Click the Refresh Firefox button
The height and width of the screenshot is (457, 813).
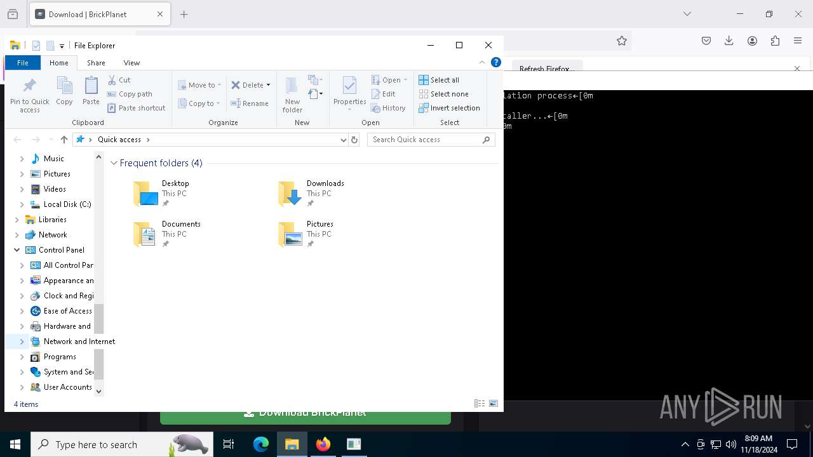coord(547,68)
